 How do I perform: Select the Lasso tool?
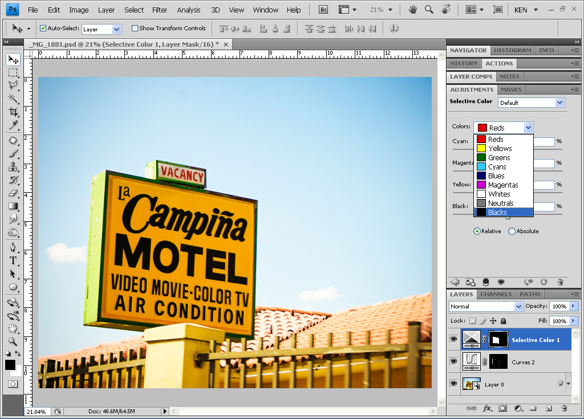(13, 86)
